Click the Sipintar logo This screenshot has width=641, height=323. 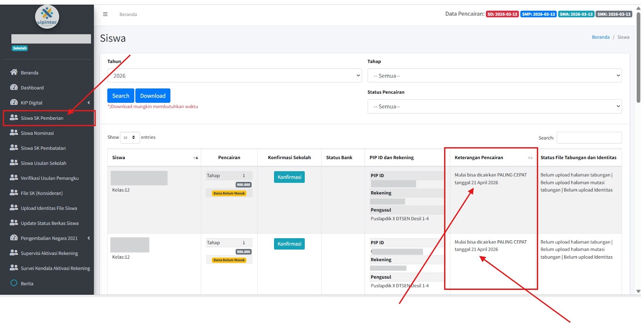point(47,17)
